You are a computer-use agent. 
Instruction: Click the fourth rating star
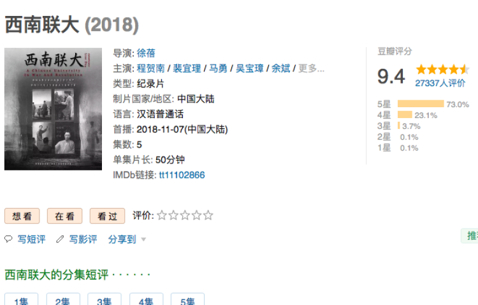tap(196, 216)
